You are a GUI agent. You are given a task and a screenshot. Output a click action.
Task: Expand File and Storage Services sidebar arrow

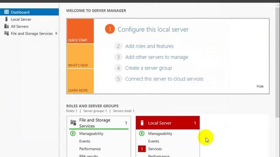pyautogui.click(x=56, y=33)
